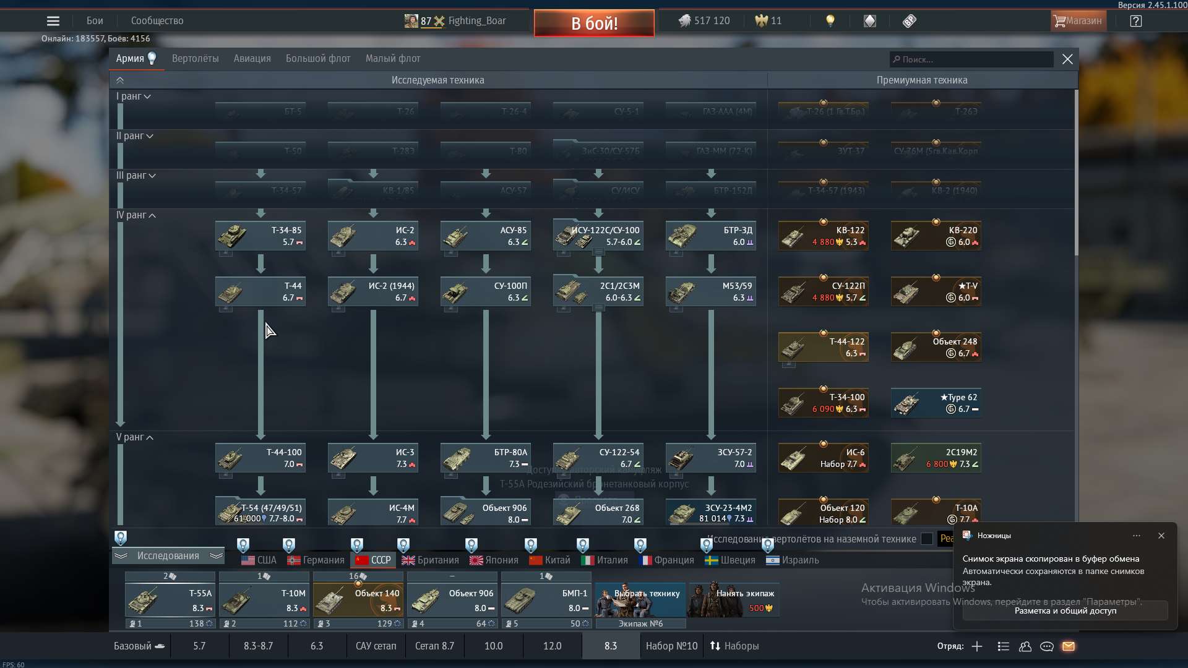Switch to the Вертолёты tab
Screen dimensions: 1188x668
pyautogui.click(x=196, y=59)
